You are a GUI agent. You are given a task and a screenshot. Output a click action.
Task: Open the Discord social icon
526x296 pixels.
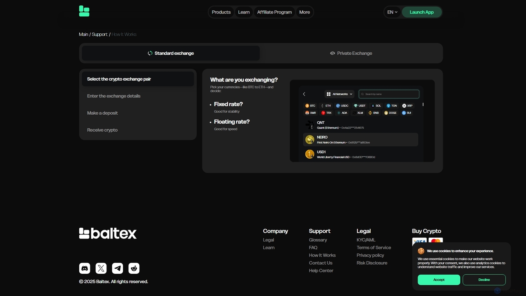[85, 268]
